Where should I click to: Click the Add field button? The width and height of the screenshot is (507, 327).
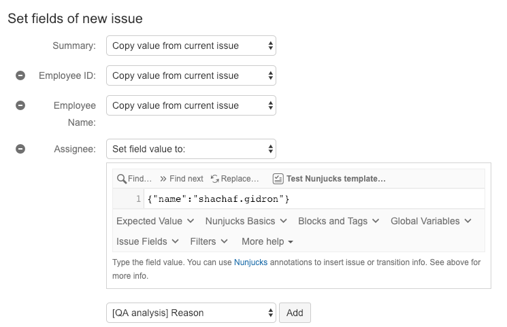[295, 313]
